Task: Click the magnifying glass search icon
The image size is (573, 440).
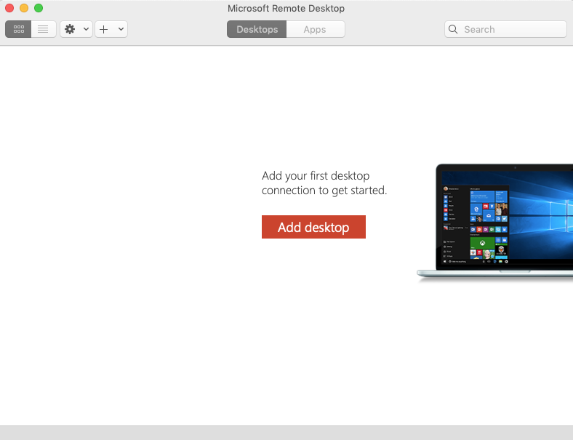Action: [x=453, y=29]
